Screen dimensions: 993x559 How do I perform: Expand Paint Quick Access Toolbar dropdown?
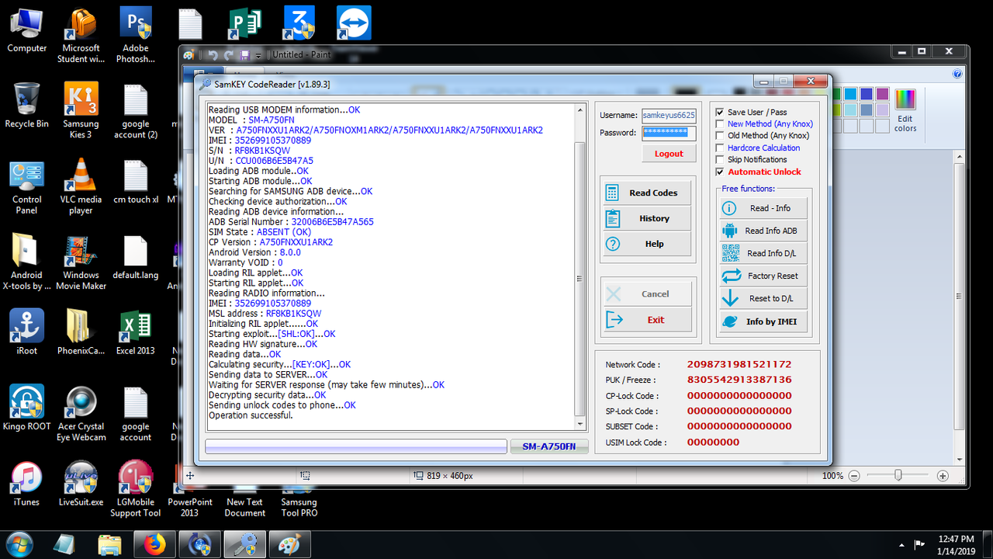pyautogui.click(x=258, y=55)
